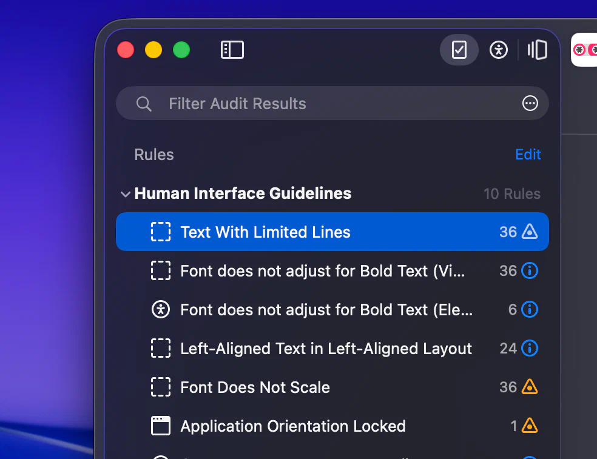The image size is (597, 459).
Task: Select the Text With Limited Lines rule
Action: pyautogui.click(x=332, y=232)
